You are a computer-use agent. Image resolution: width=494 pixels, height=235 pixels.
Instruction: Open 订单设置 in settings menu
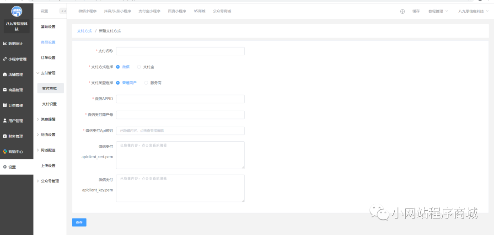48,58
